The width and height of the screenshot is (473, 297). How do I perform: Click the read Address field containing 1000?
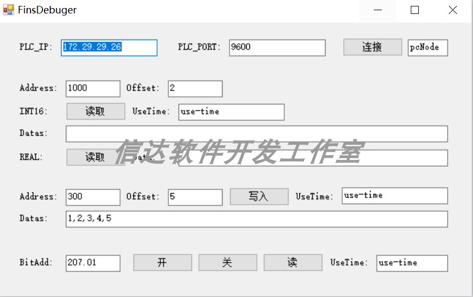pos(93,88)
